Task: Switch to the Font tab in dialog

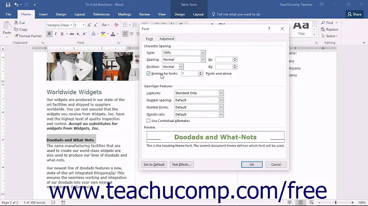Action: [x=149, y=39]
